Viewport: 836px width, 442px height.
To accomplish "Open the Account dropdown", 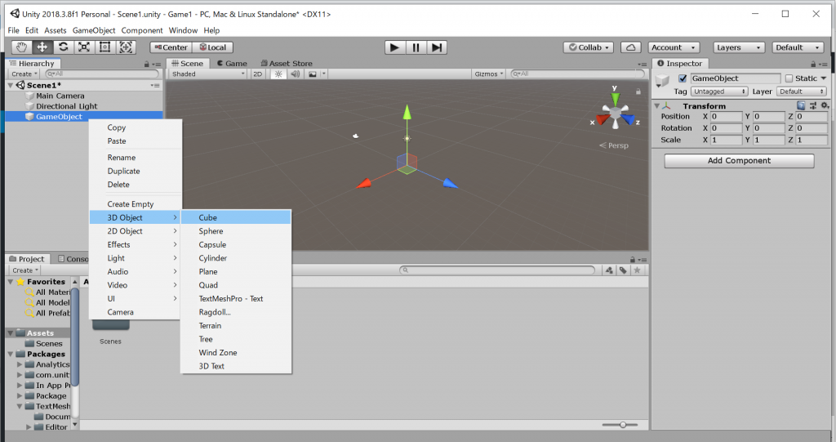I will click(673, 47).
